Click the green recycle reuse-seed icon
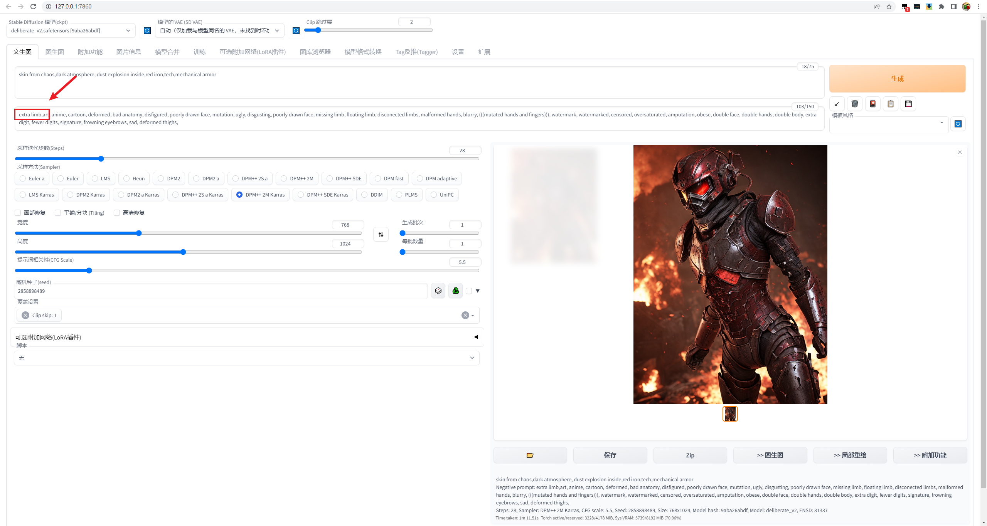 pos(455,291)
